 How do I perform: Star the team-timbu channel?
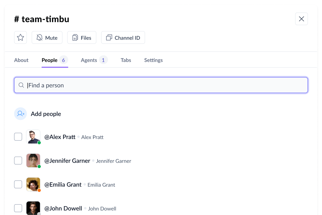tap(20, 37)
